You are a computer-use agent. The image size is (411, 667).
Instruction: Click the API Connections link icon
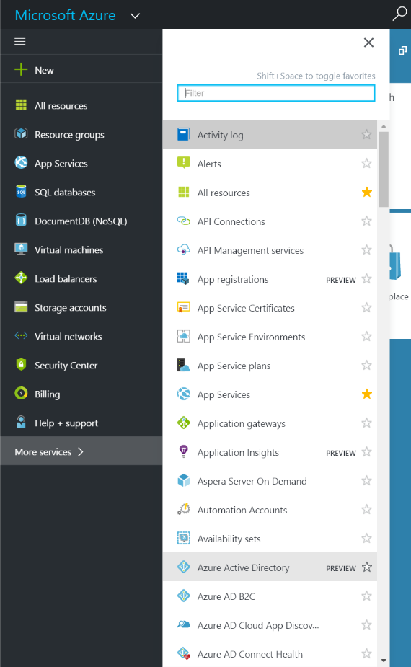coord(183,221)
